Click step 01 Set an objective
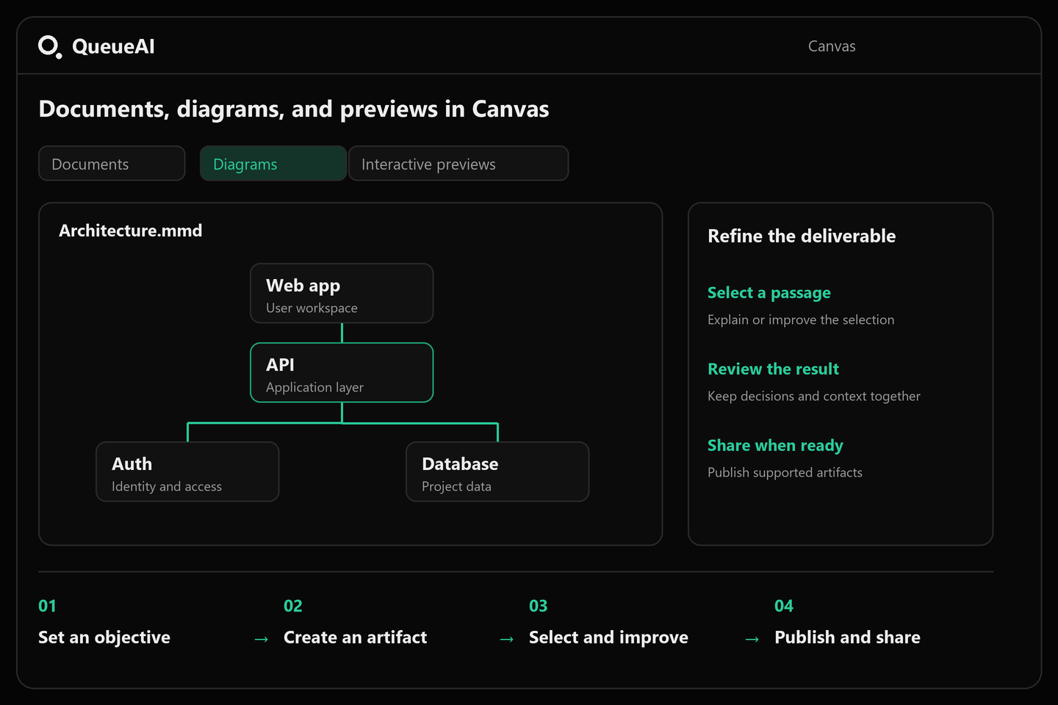 pyautogui.click(x=104, y=622)
